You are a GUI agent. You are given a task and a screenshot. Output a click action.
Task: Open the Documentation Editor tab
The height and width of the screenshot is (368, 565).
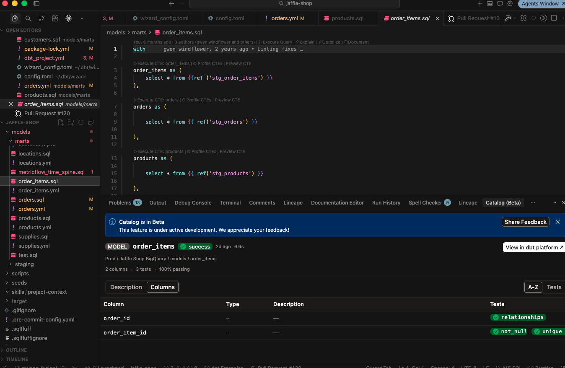pyautogui.click(x=337, y=202)
